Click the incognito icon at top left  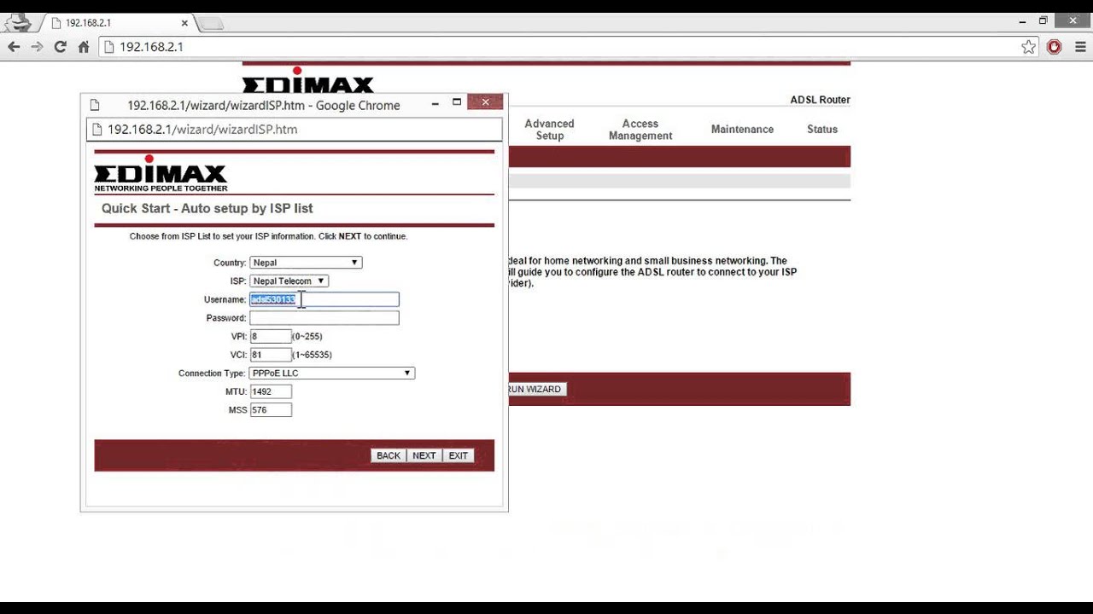pyautogui.click(x=17, y=22)
